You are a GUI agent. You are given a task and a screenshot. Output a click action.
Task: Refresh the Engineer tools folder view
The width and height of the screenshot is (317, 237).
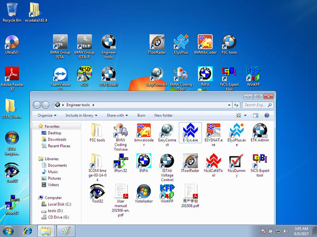click(x=236, y=105)
